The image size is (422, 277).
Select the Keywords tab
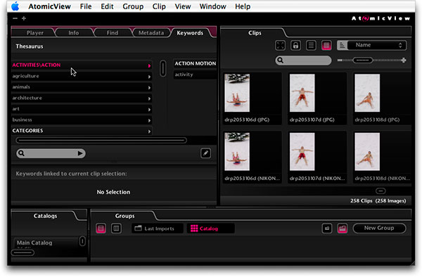pos(190,33)
